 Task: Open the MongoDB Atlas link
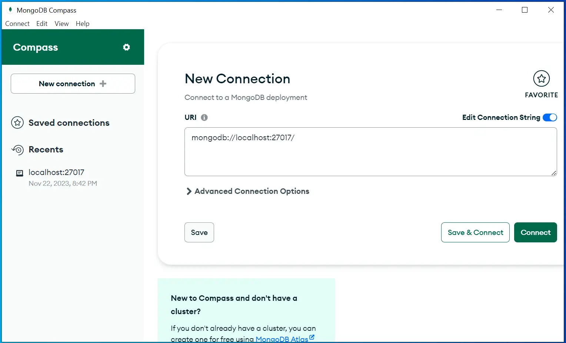[282, 339]
